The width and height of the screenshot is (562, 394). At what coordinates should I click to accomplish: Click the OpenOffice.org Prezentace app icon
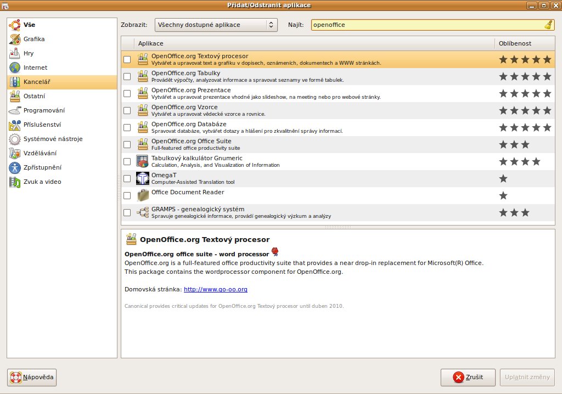point(143,93)
